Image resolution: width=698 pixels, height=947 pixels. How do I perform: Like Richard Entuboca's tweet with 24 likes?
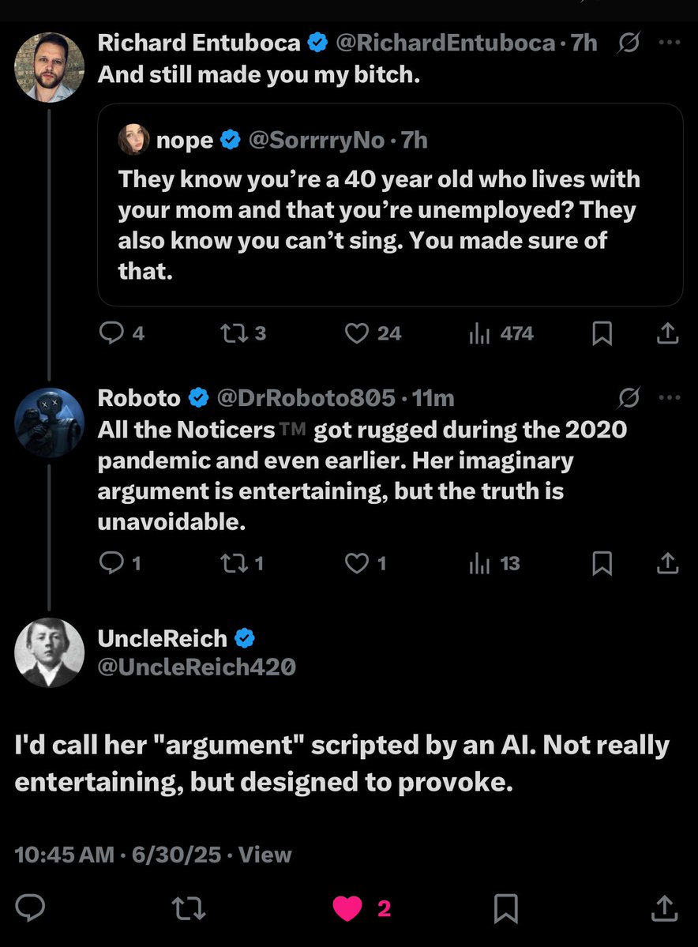pos(358,333)
